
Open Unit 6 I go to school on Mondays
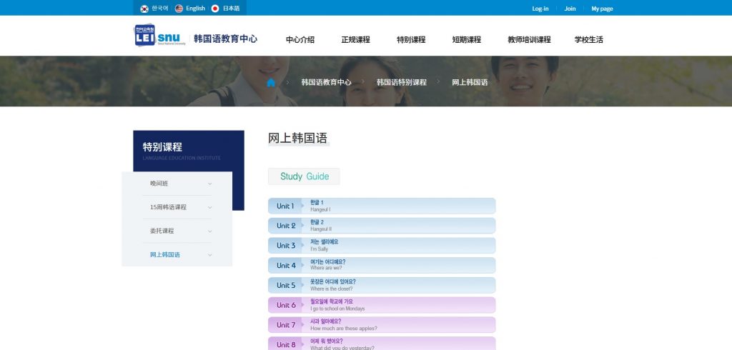pyautogui.click(x=382, y=305)
